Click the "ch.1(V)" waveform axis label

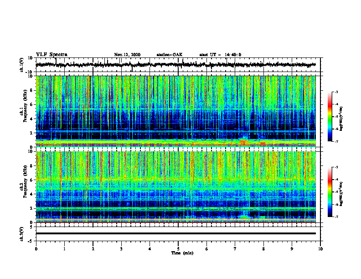point(21,65)
